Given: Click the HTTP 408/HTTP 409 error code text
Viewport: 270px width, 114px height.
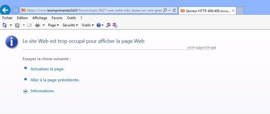Looking at the screenshot, I should pos(201,48).
